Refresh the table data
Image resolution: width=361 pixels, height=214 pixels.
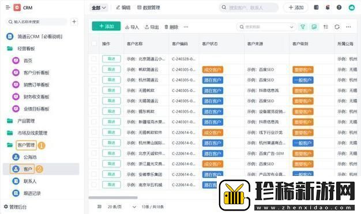337,27
